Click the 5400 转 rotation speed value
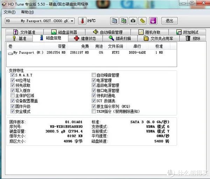210x179 pixels. (x=162, y=141)
